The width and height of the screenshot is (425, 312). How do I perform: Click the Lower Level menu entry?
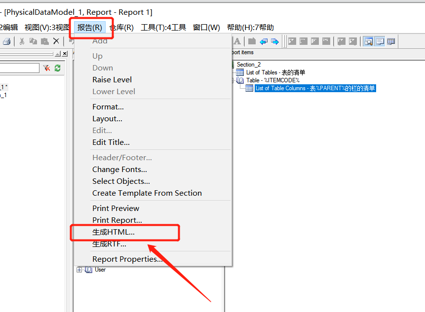153,92
